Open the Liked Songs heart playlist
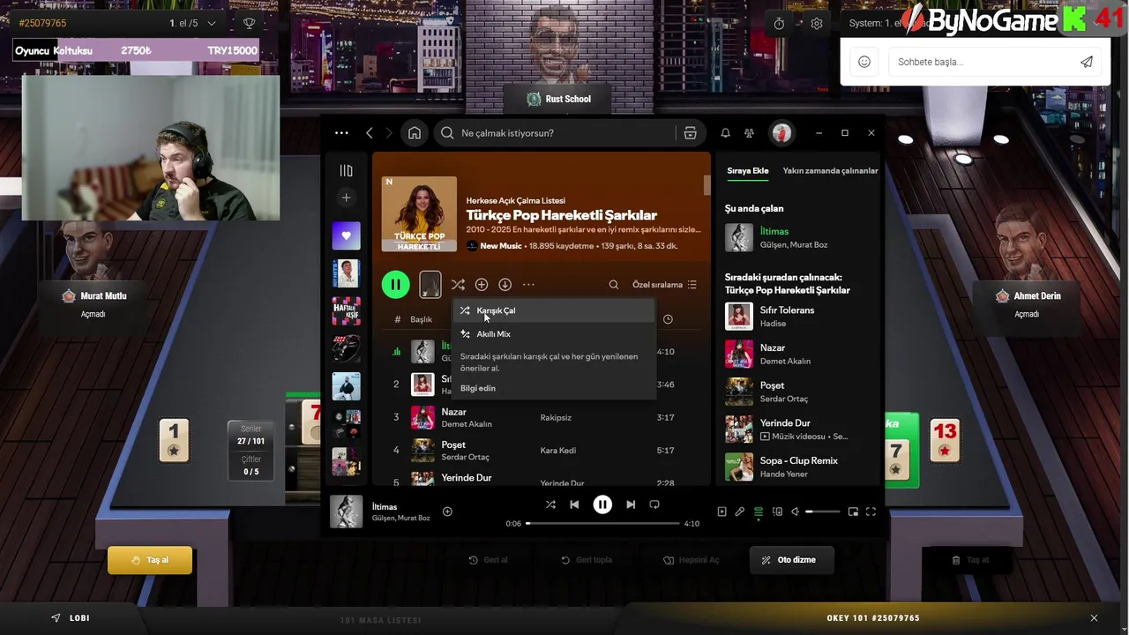Screen dimensions: 1129x635 coord(346,235)
